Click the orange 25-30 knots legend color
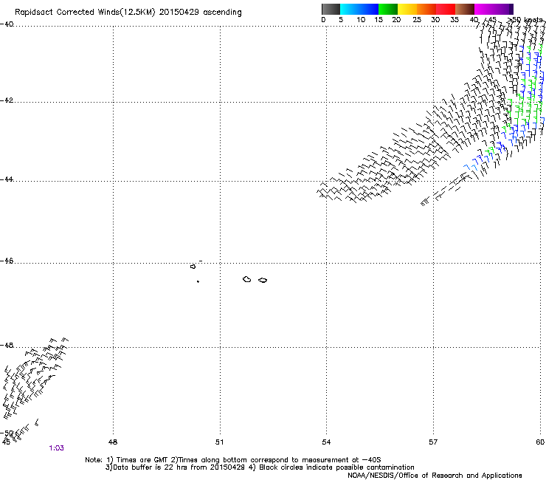 pos(426,9)
